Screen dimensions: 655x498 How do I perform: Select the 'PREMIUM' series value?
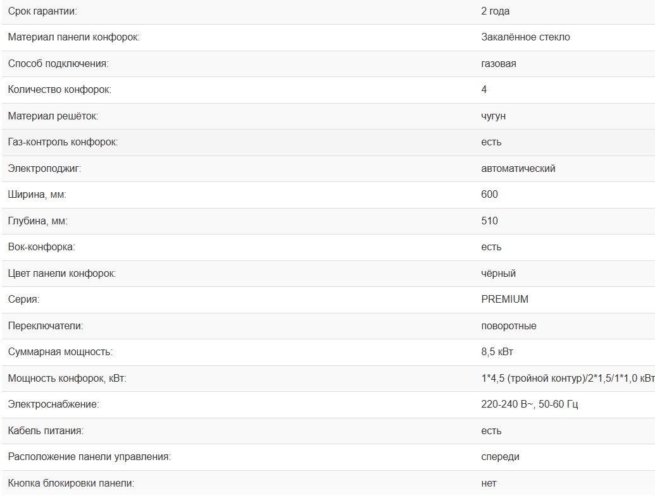click(x=504, y=300)
